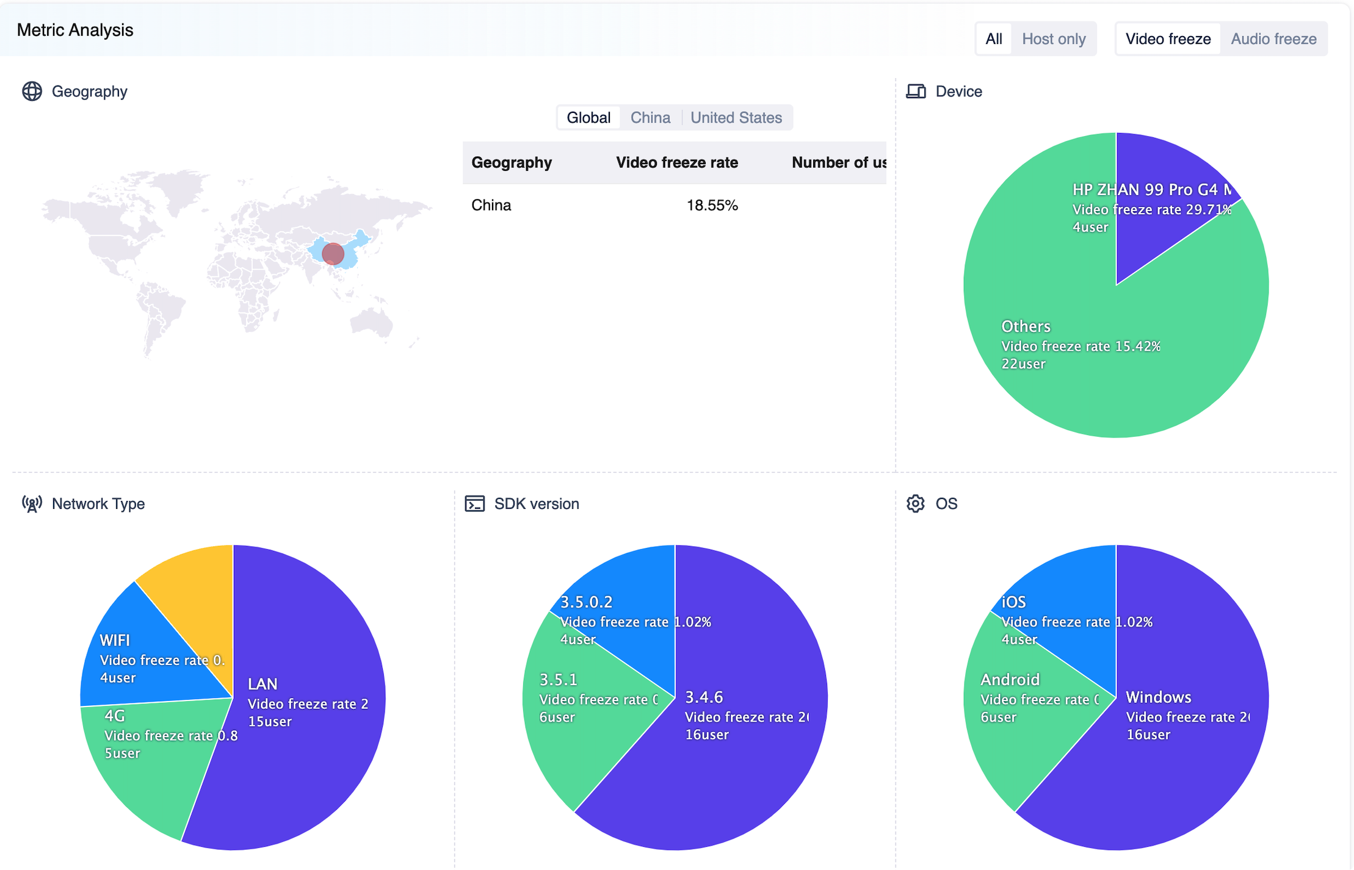Select the Global geography tab
This screenshot has width=1354, height=870.
588,118
